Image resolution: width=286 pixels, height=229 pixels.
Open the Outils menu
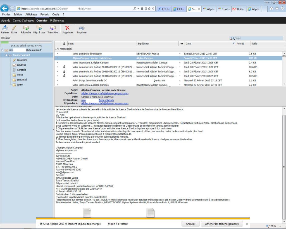pos(56,15)
